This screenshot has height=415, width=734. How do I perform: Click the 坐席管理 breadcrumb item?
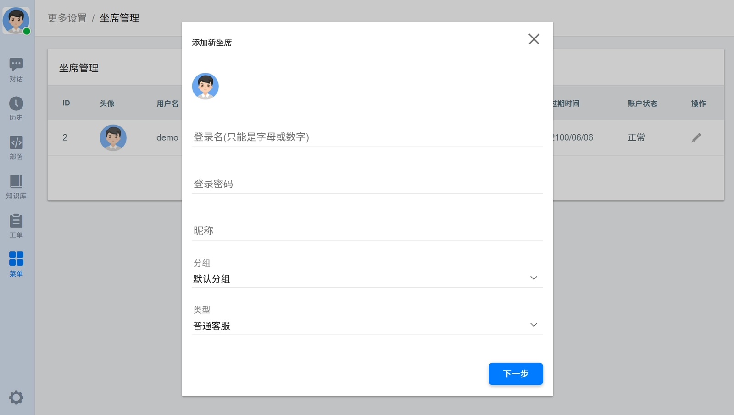(x=119, y=18)
